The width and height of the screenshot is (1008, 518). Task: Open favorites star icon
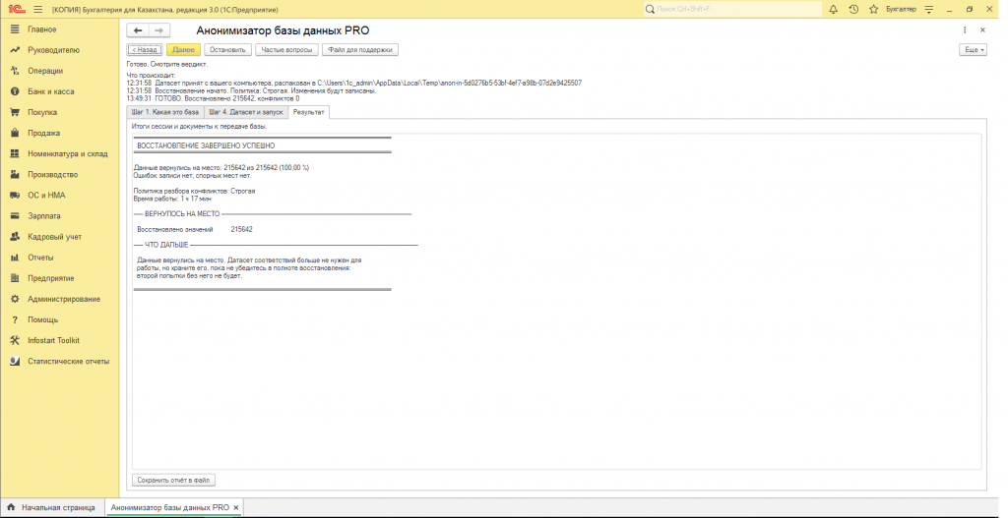pyautogui.click(x=874, y=10)
